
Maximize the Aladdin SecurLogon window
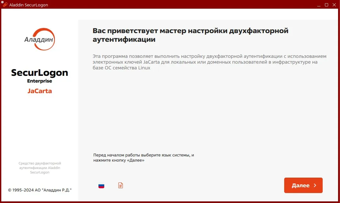click(326, 5)
